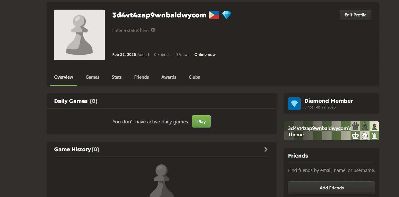Click the edit status pencil icon
Screen dimensions: 399x197
[153, 30]
